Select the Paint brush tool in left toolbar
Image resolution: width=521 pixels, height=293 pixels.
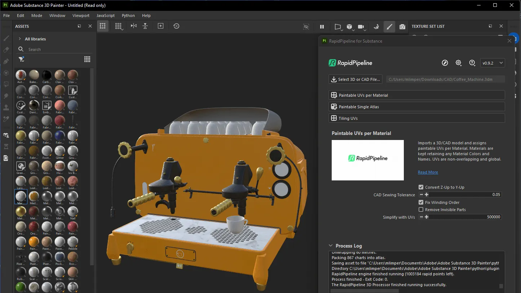coord(6,38)
